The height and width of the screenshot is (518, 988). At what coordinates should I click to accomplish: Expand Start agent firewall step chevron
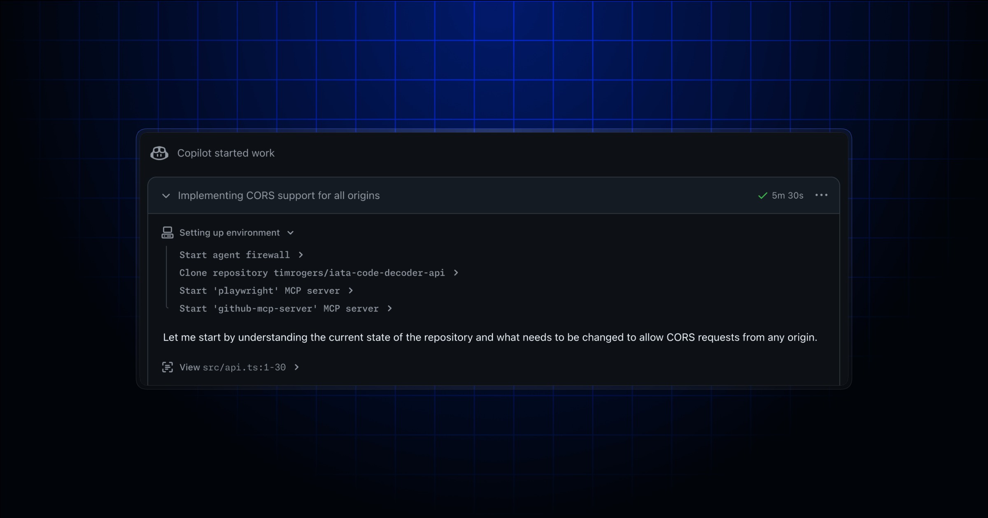click(301, 255)
